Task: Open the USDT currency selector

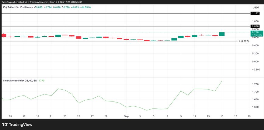Action: (255, 7)
